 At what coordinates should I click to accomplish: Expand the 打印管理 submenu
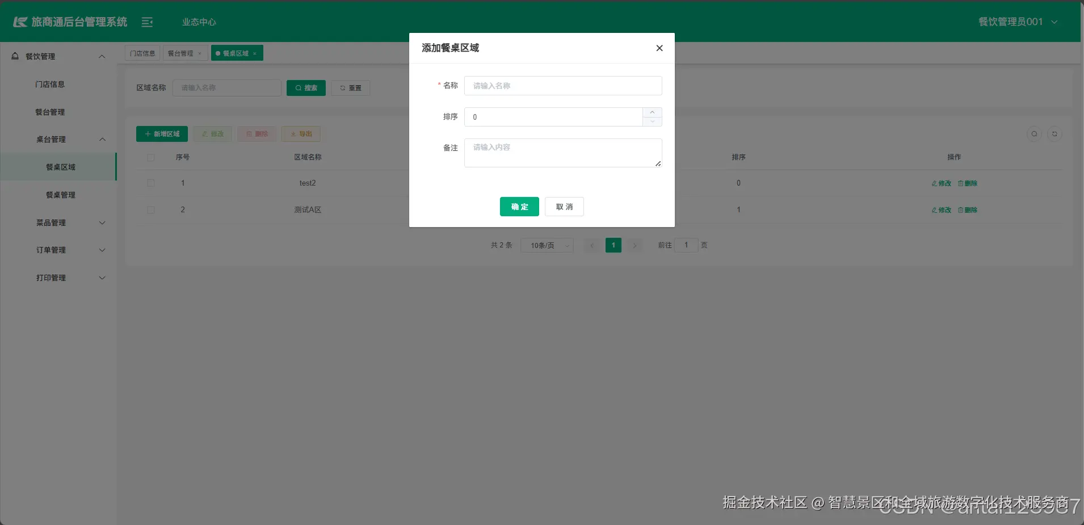[x=58, y=278]
